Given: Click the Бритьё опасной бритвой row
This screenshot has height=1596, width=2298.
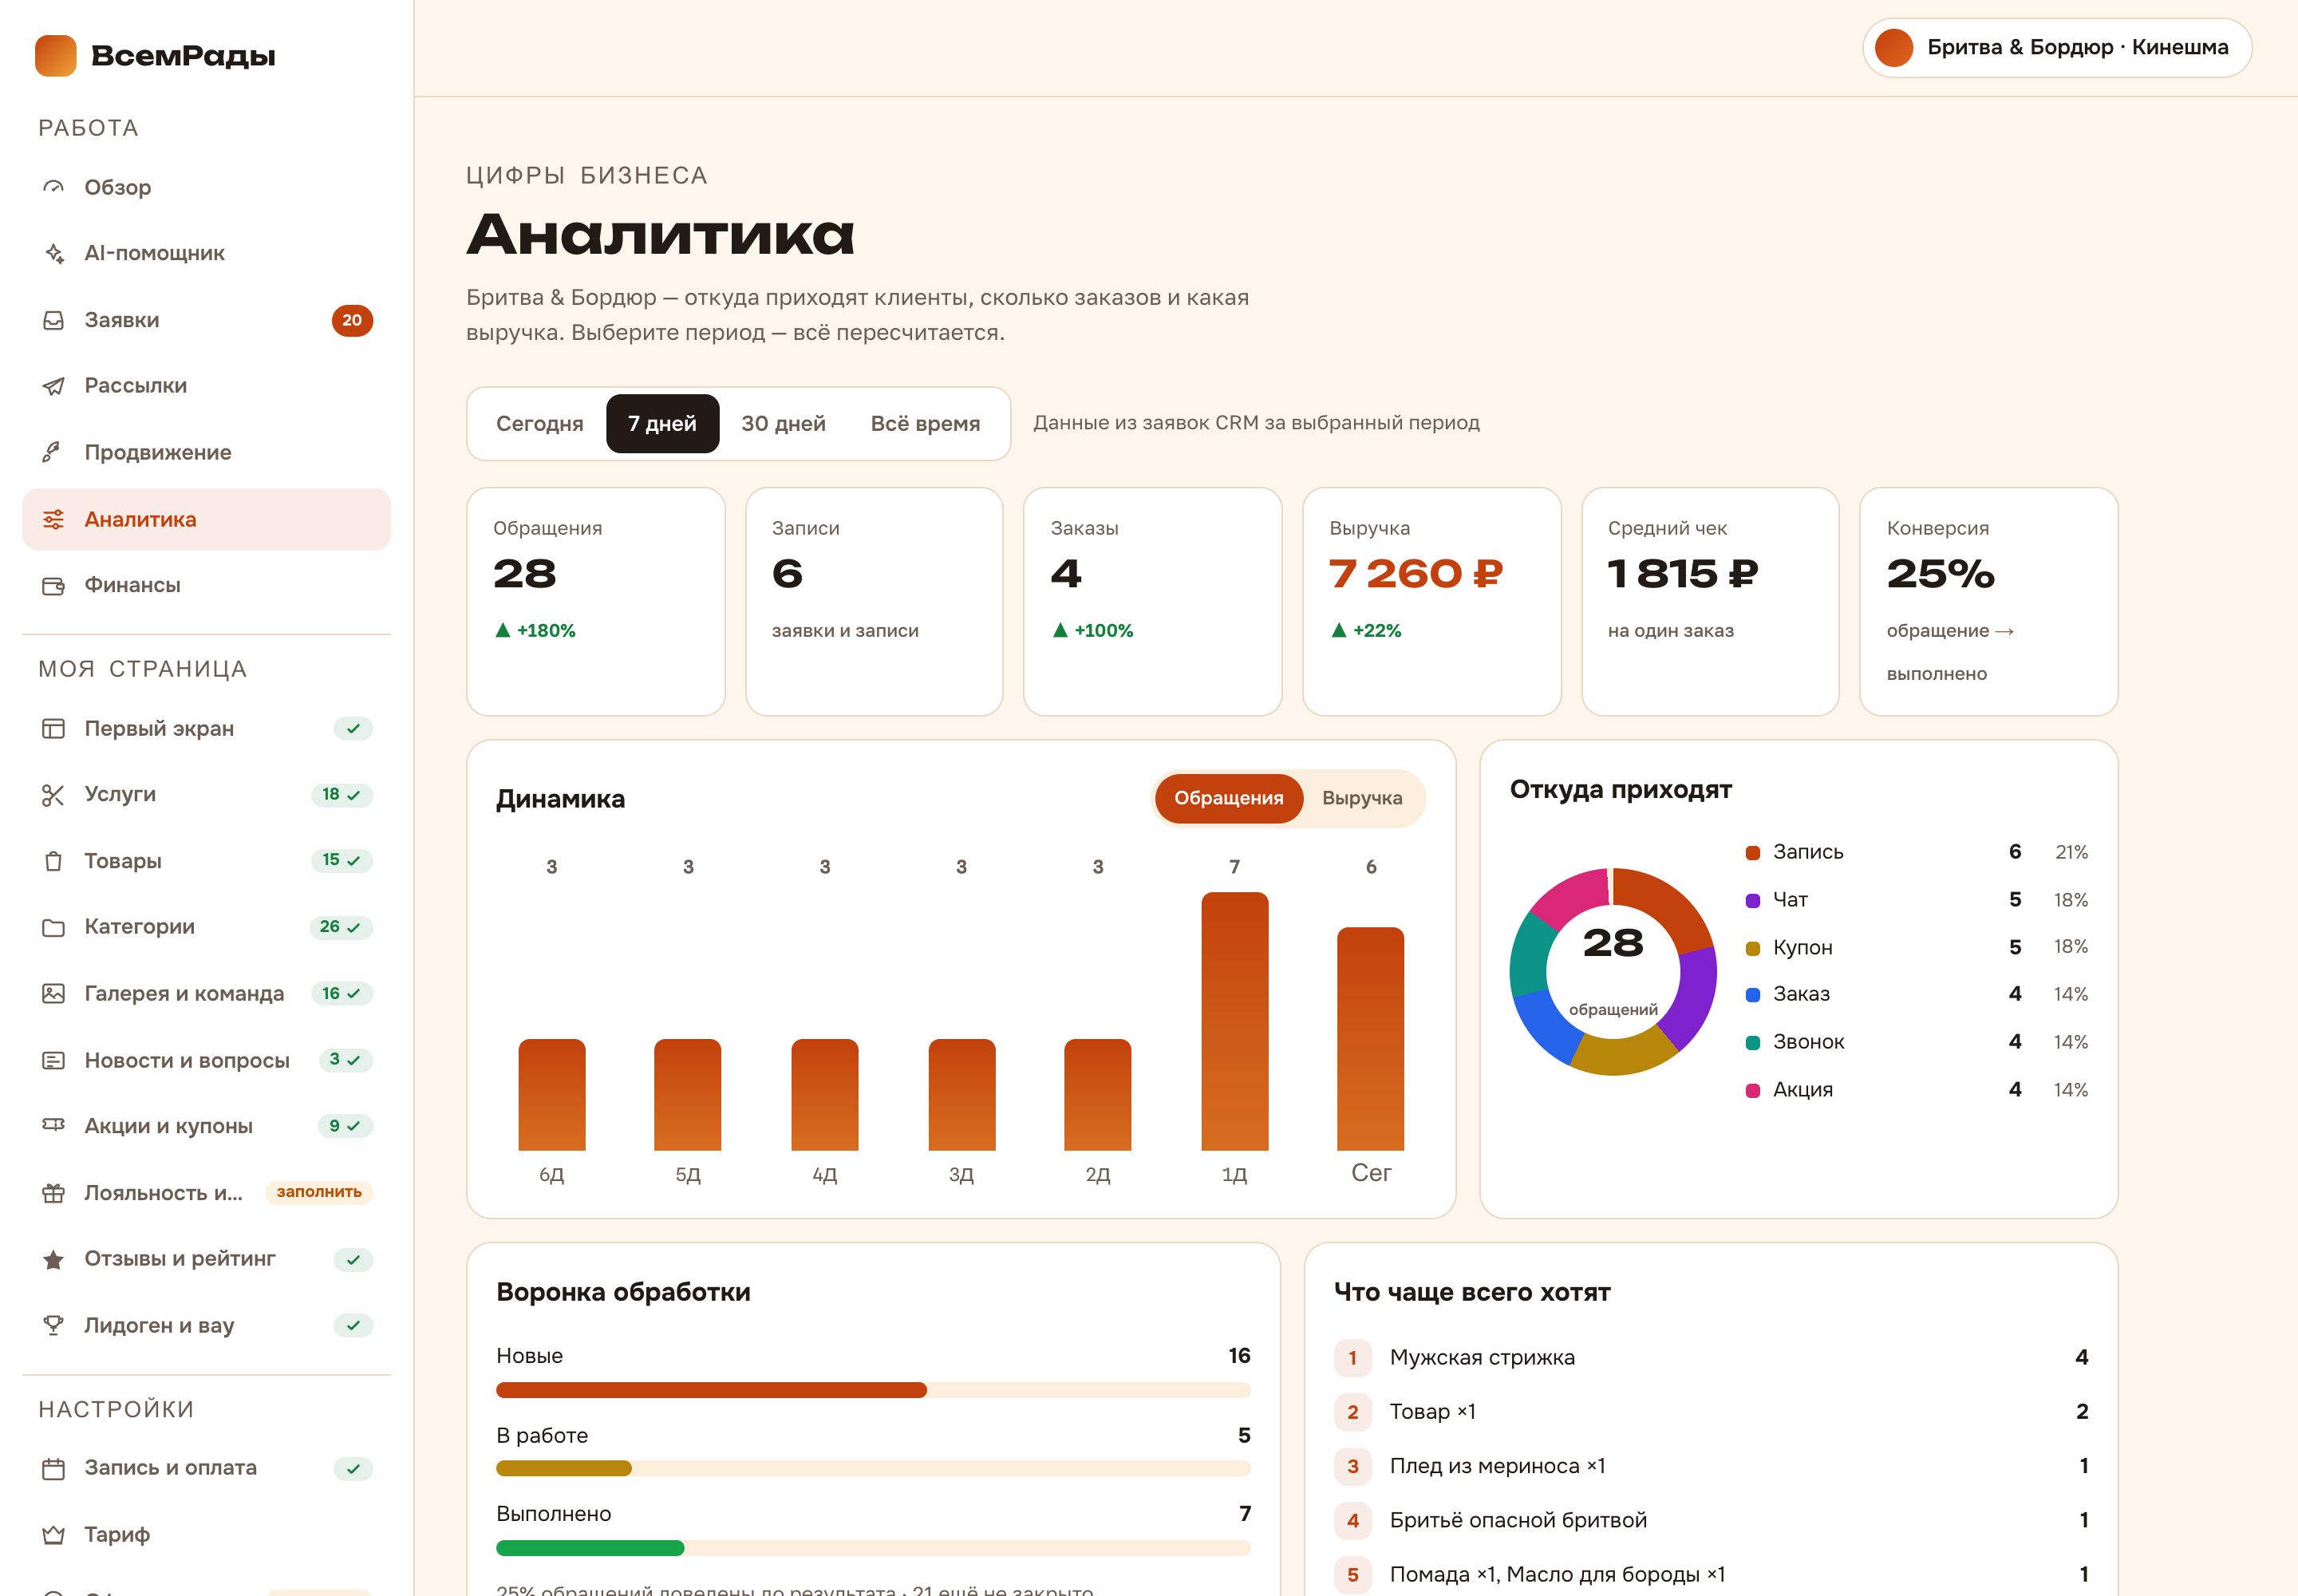Looking at the screenshot, I should (1711, 1520).
